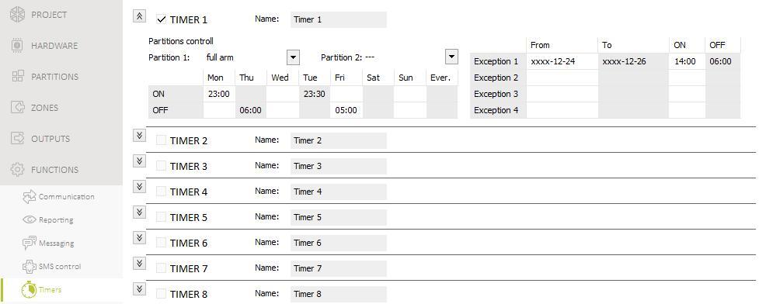The height and width of the screenshot is (304, 759).
Task: Open the Functions gear icon
Action: pos(17,170)
